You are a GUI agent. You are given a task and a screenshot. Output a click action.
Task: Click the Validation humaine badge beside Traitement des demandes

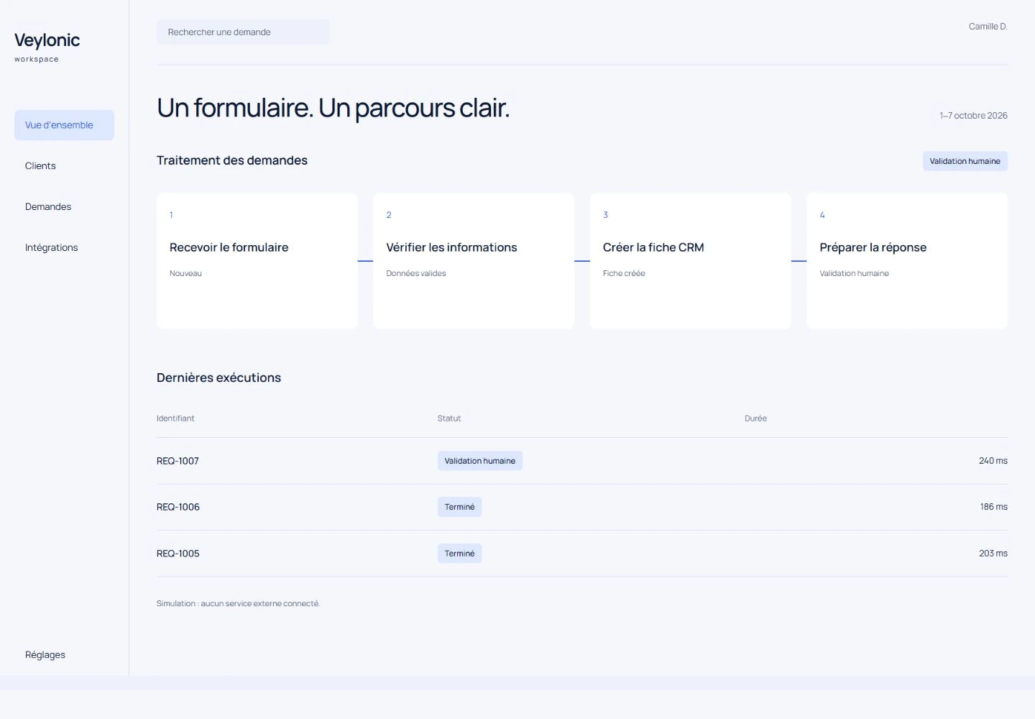click(965, 161)
